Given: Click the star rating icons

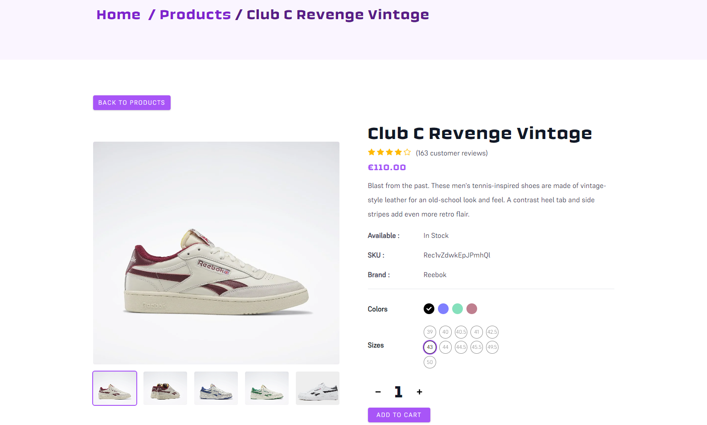Looking at the screenshot, I should point(389,152).
